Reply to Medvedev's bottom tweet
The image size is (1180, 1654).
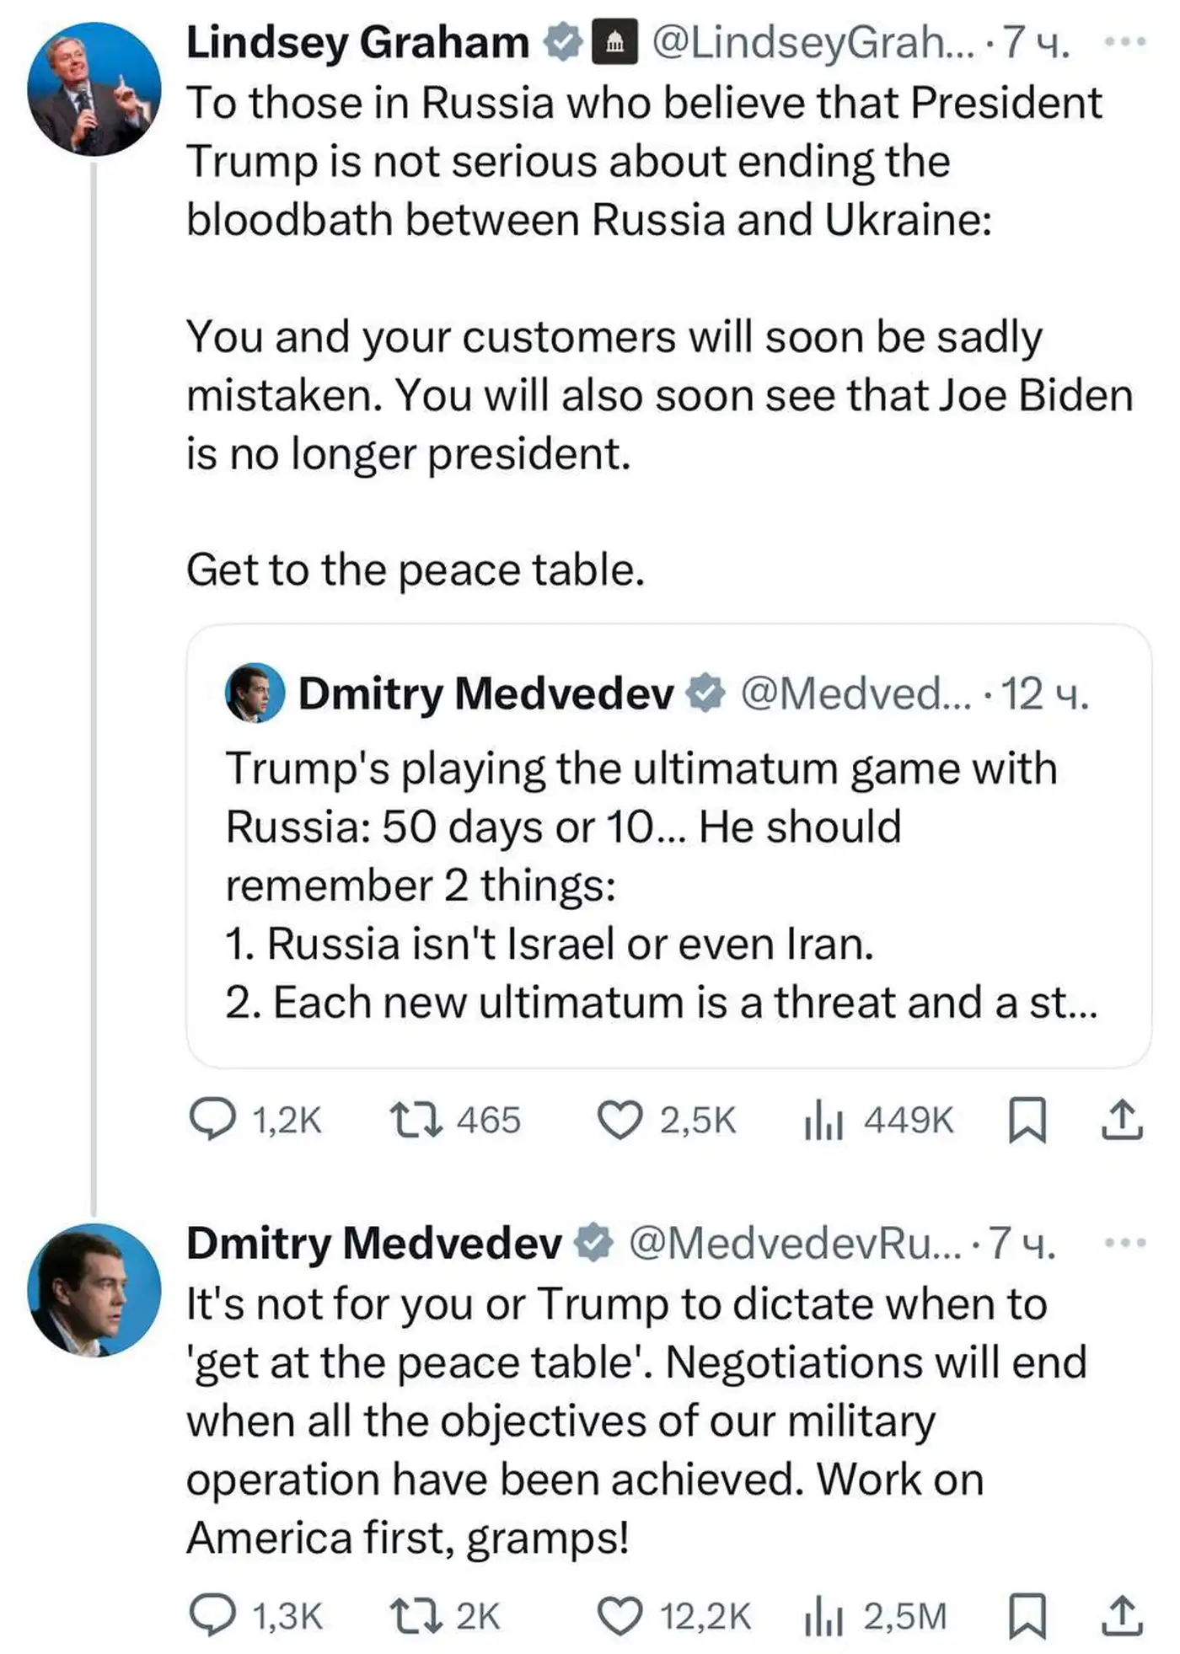(212, 1614)
